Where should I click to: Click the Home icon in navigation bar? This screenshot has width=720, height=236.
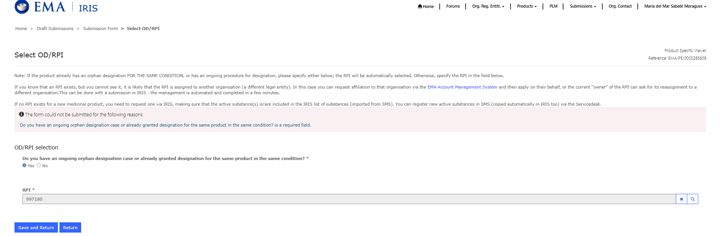[x=420, y=6]
